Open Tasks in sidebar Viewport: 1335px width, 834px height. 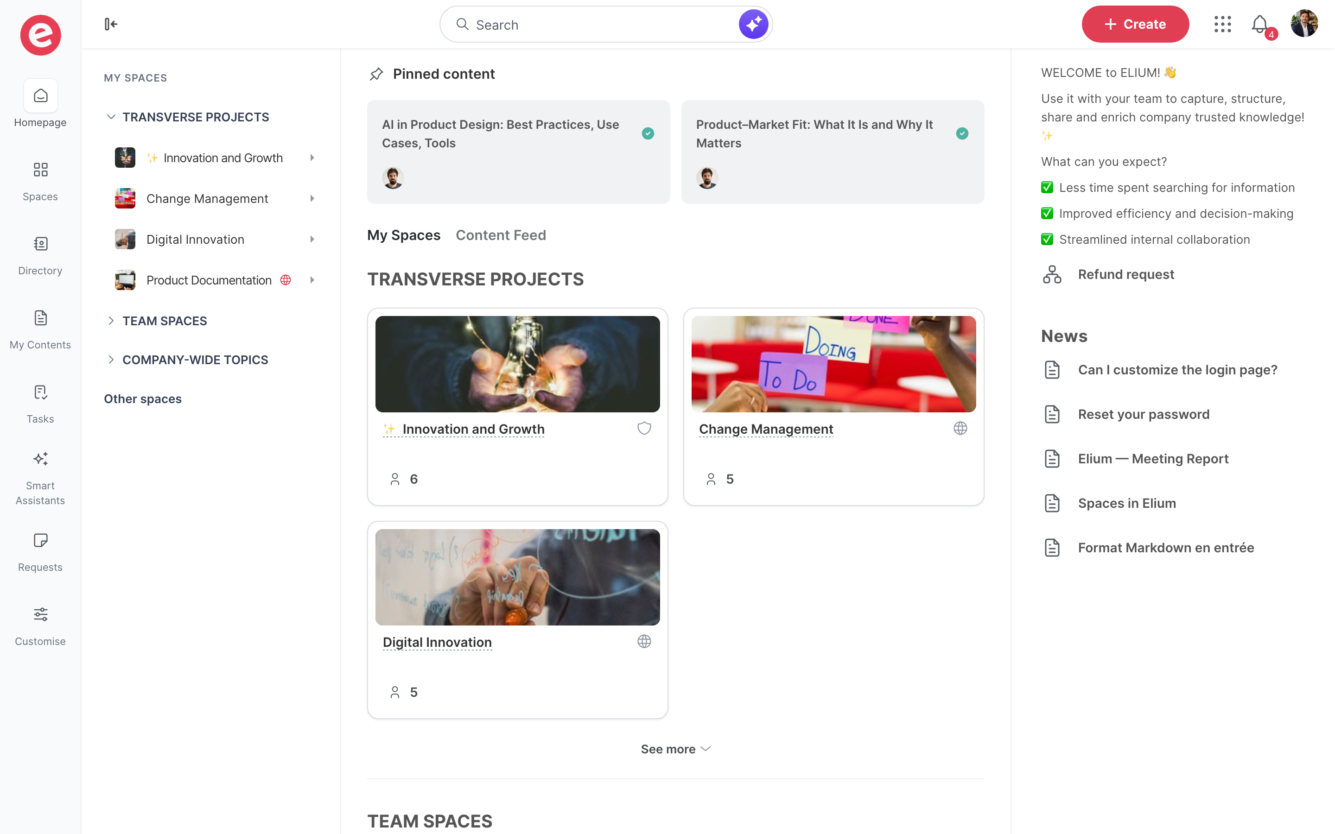[x=40, y=403]
